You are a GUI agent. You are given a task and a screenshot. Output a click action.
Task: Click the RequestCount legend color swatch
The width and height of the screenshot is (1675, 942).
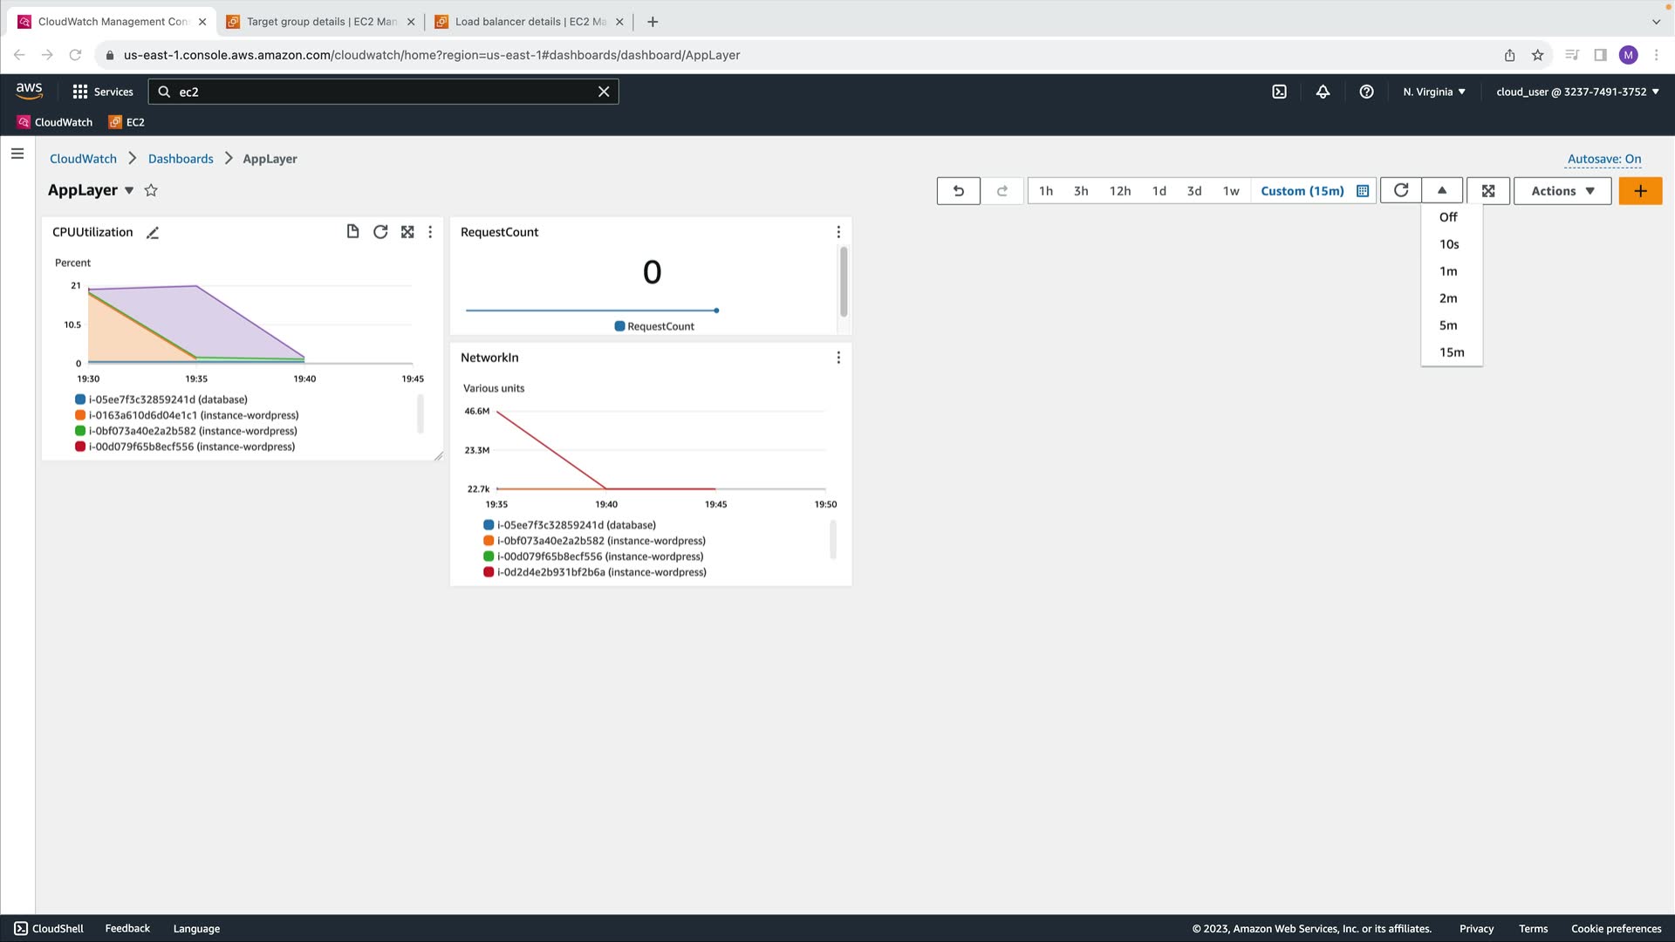pos(619,326)
